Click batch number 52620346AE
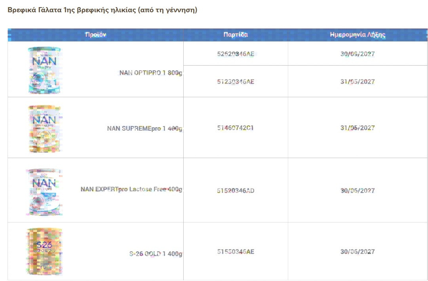 pyautogui.click(x=236, y=54)
